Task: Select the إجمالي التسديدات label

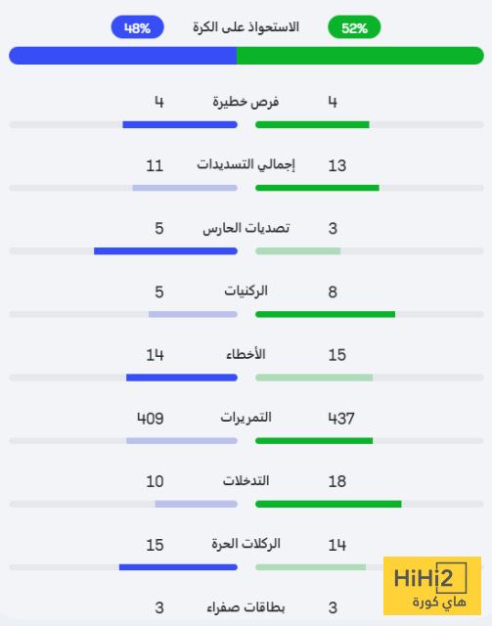Action: click(x=246, y=164)
